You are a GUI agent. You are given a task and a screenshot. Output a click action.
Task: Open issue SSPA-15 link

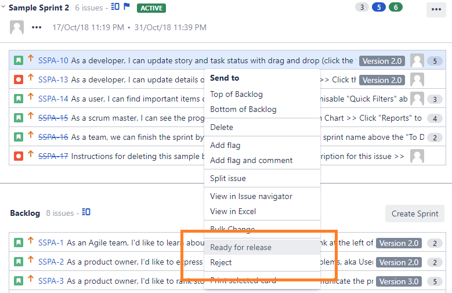point(53,118)
